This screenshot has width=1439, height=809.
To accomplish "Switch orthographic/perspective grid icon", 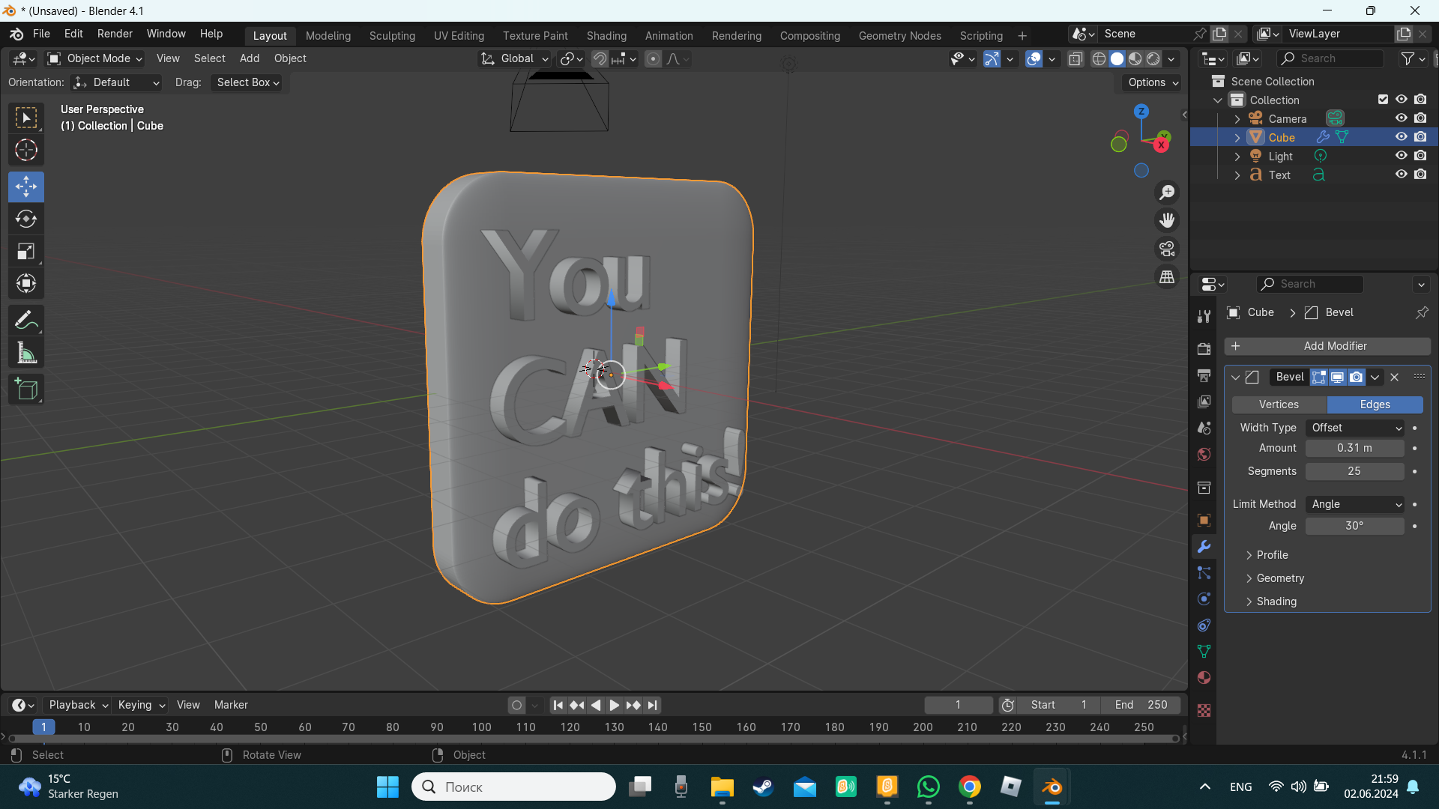I will coord(1167,277).
